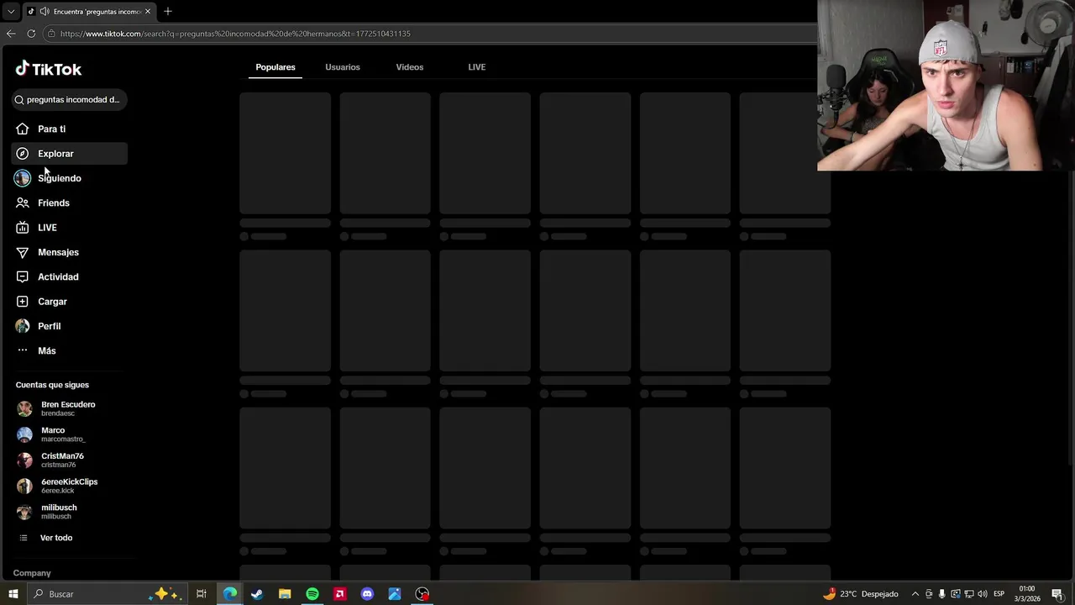Open Marco marcomastro_ account
This screenshot has width=1075, height=605.
69,434
